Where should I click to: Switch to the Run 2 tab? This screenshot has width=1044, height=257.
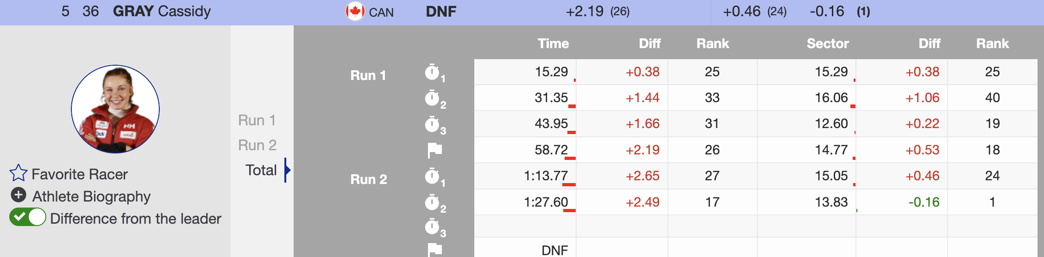click(x=257, y=145)
